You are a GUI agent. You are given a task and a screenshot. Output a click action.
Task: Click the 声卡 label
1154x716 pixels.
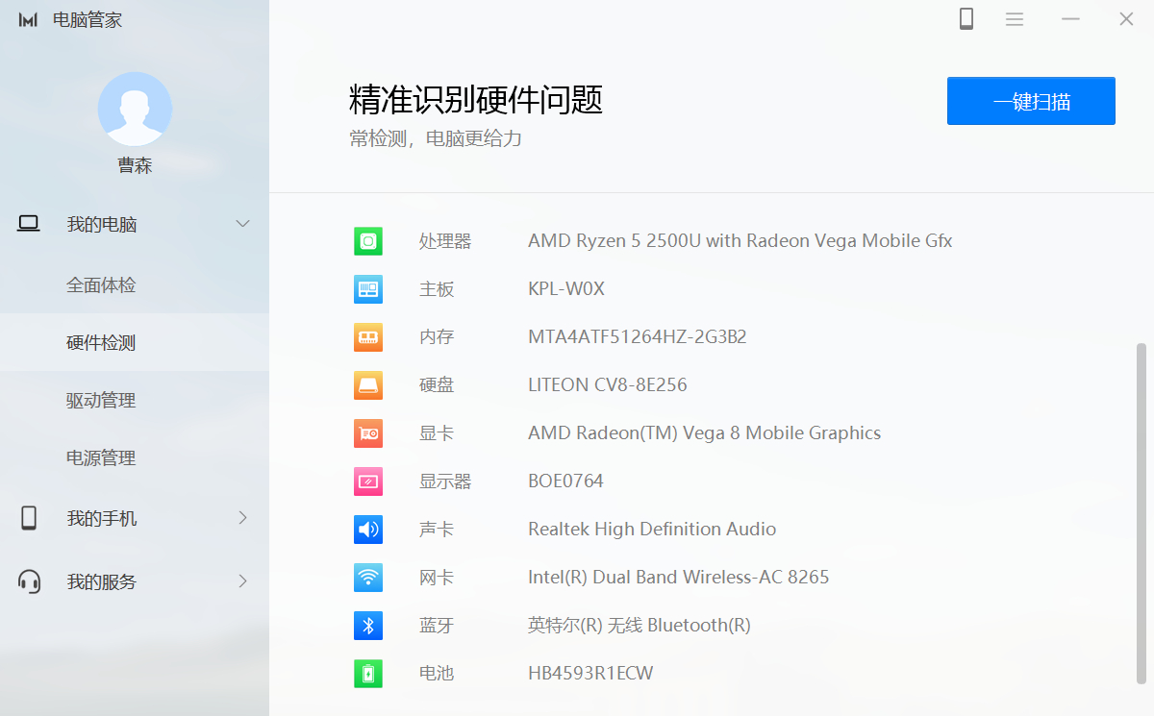pyautogui.click(x=437, y=530)
